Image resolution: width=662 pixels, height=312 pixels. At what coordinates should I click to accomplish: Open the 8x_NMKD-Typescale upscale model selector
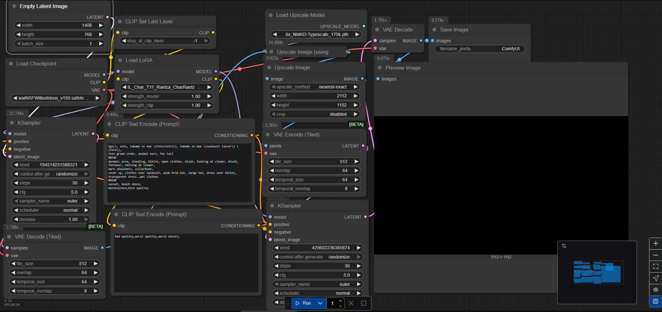[x=316, y=35]
